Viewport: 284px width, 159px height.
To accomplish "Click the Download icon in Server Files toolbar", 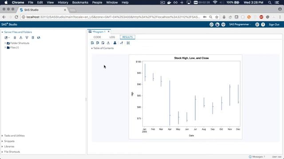I will click(x=21, y=38).
